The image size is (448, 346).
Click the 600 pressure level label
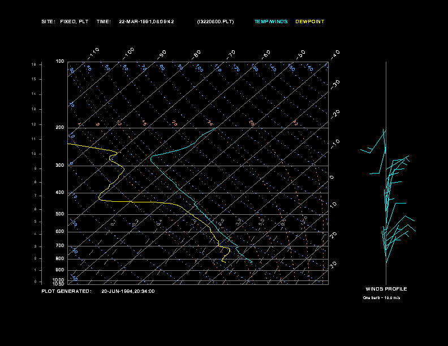pos(60,232)
